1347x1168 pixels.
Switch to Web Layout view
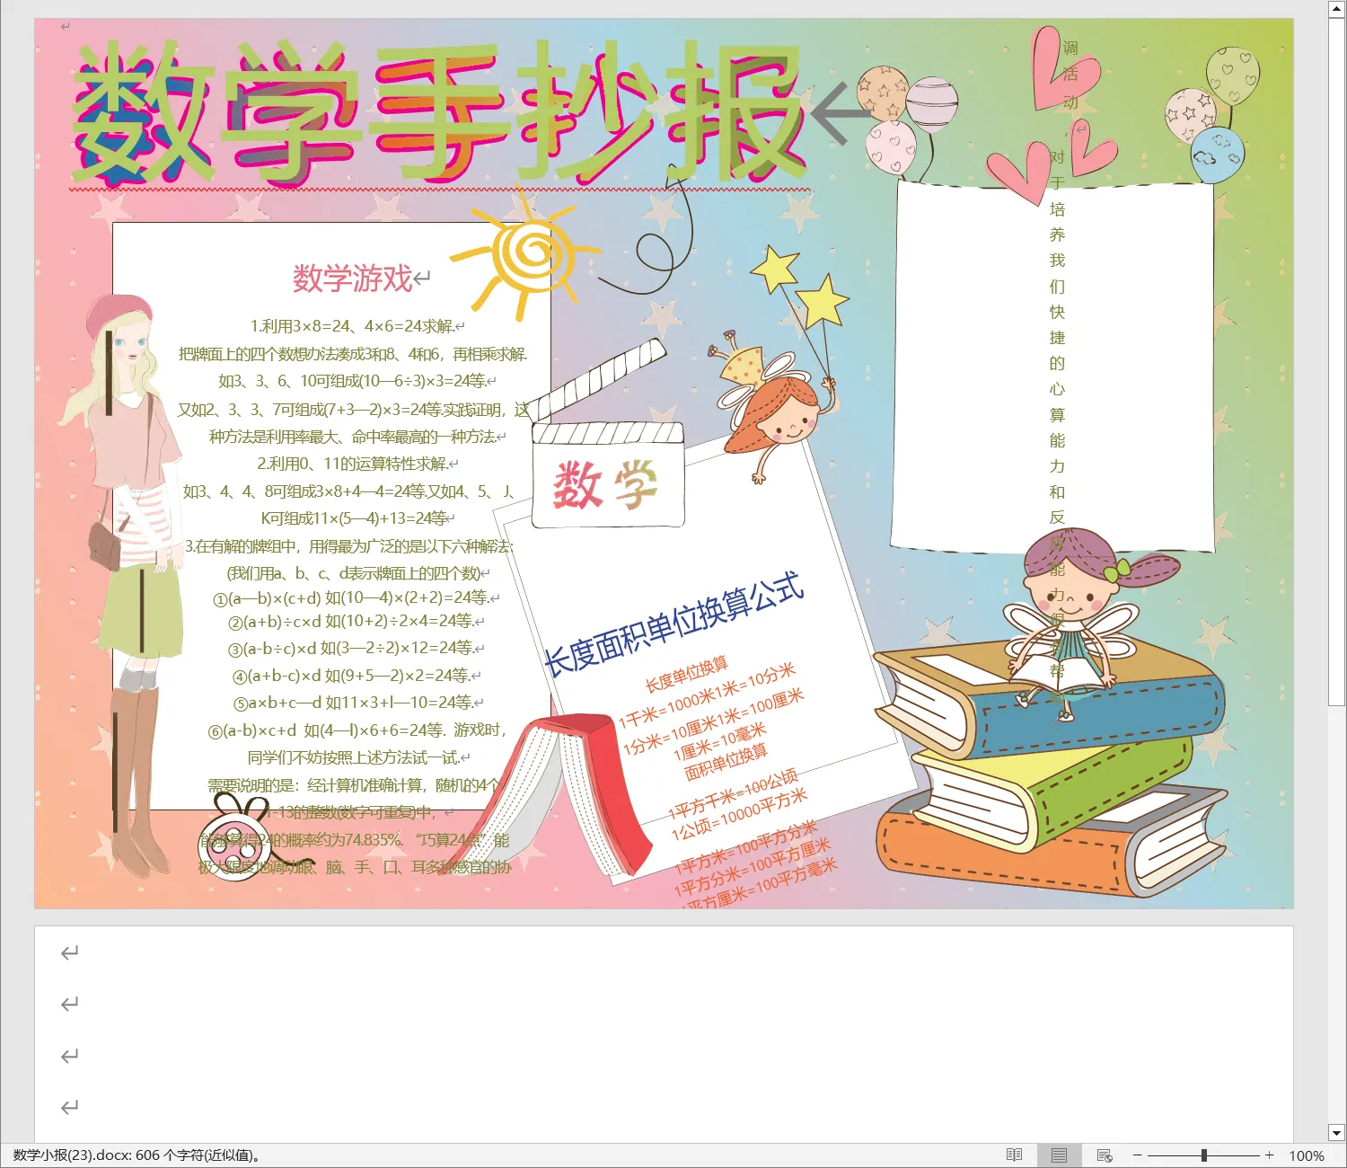tap(1105, 1155)
